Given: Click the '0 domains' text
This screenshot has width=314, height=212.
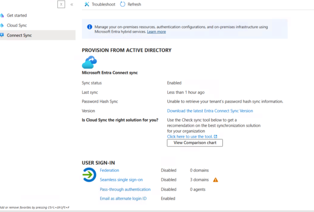Looking at the screenshot, I should 199,170.
